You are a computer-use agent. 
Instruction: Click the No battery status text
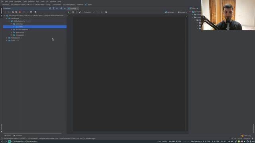(x=196, y=141)
